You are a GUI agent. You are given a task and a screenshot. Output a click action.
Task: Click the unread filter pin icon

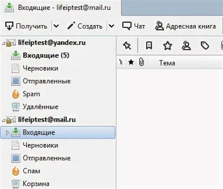[127, 45]
